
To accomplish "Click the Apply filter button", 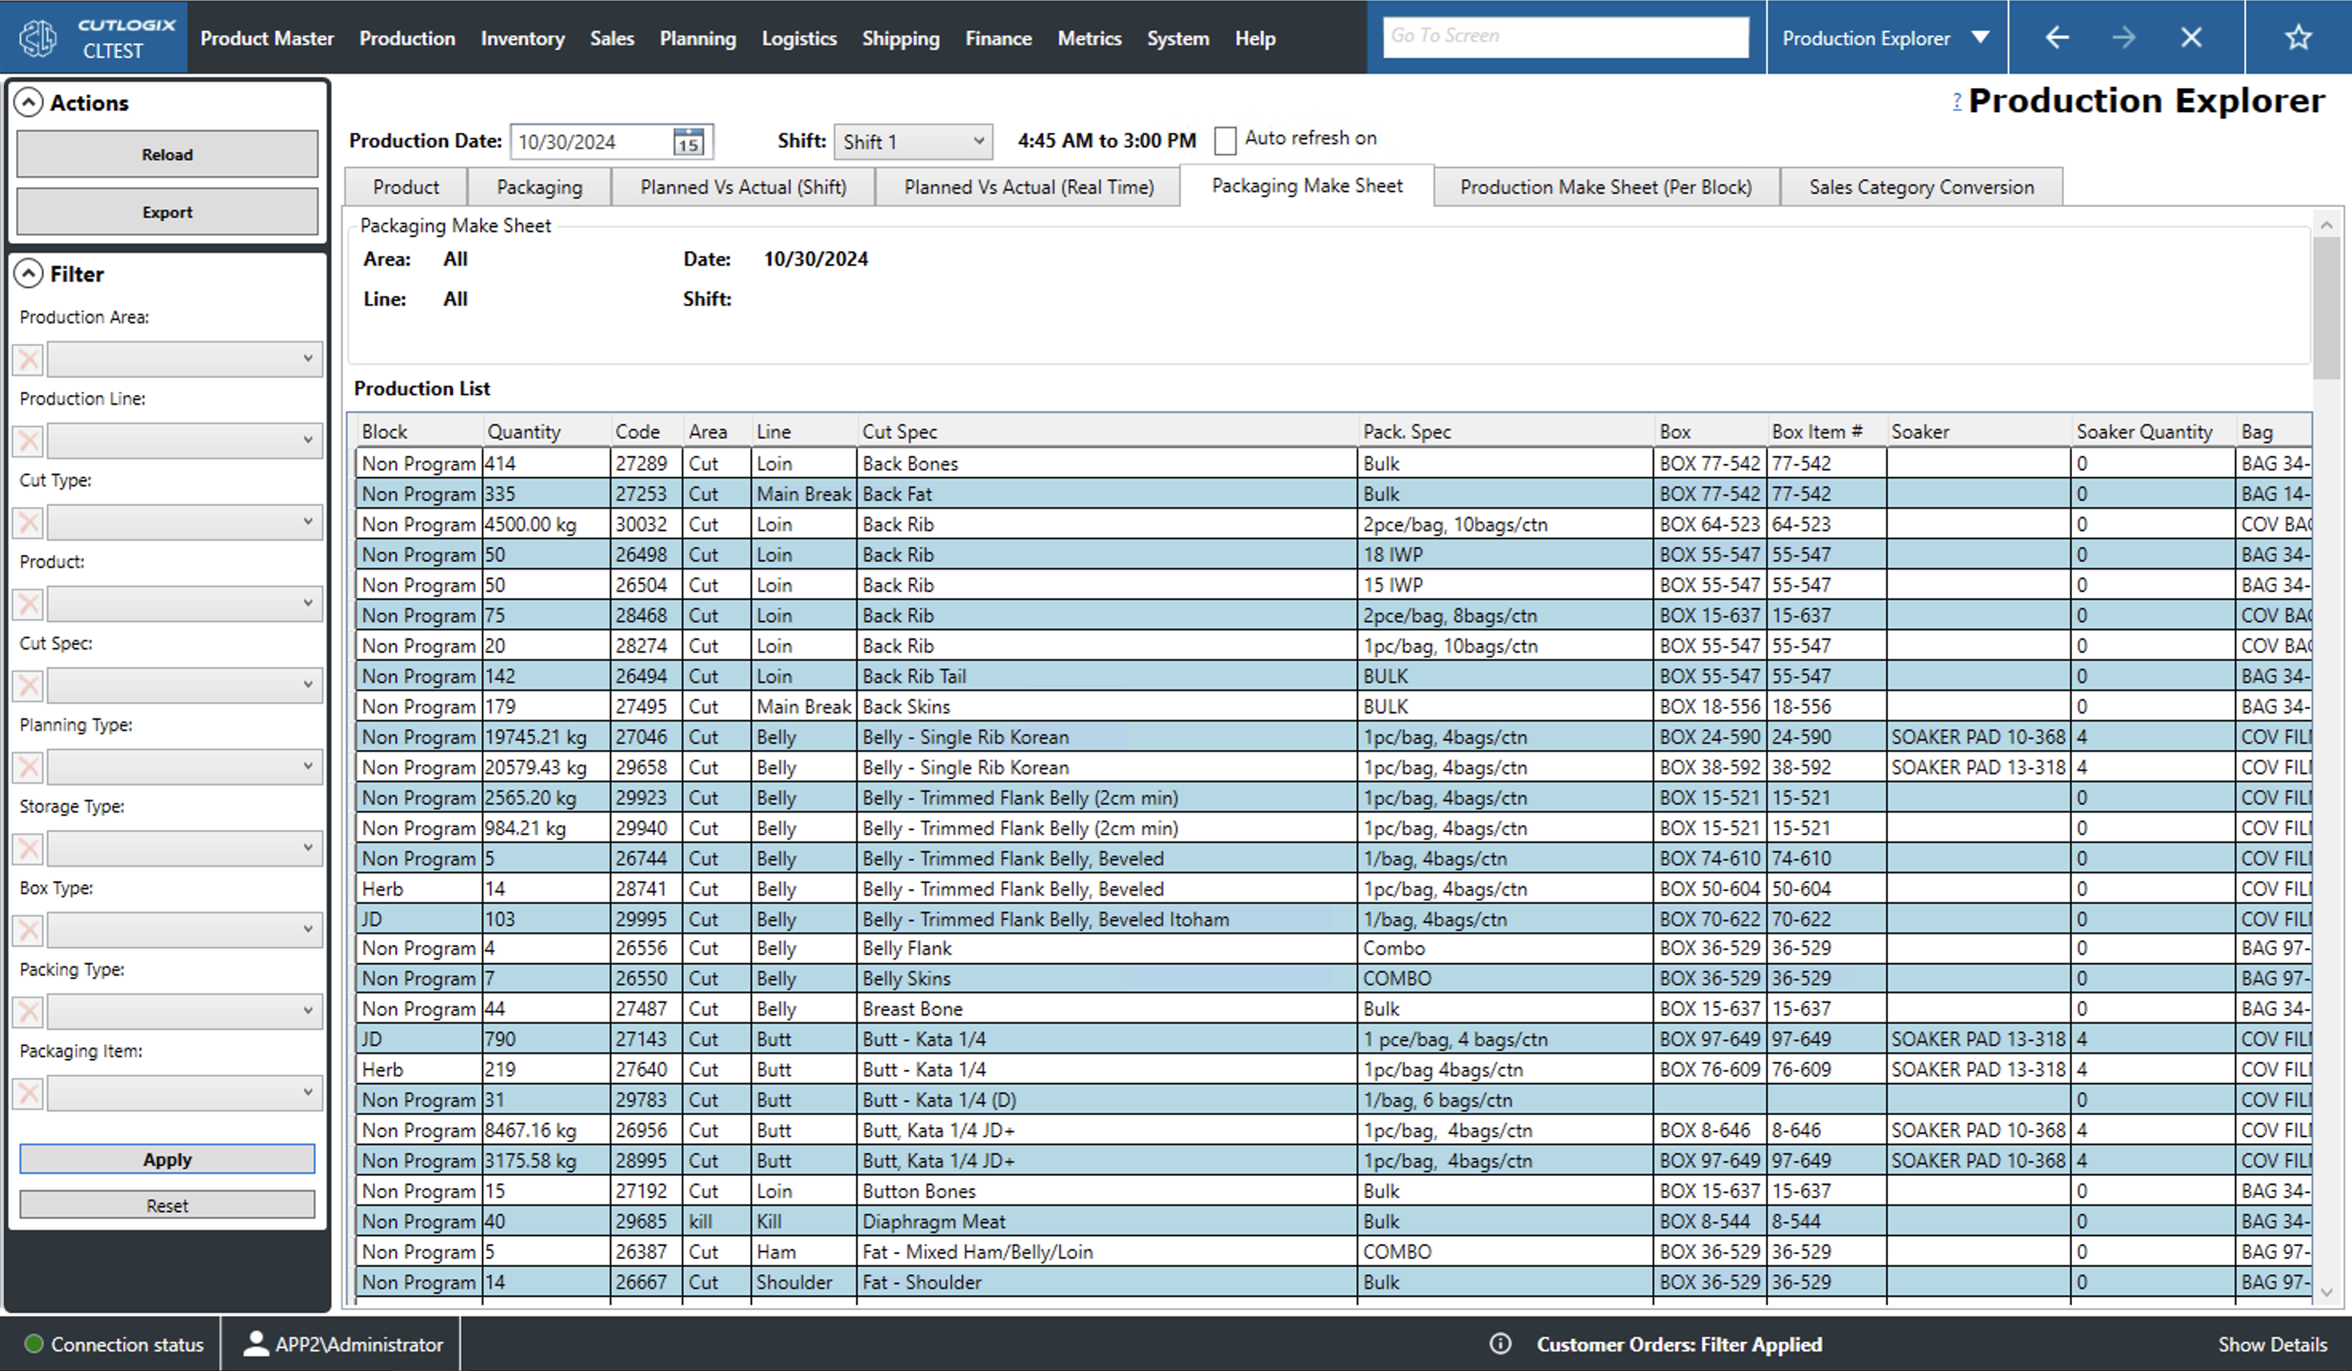I will pyautogui.click(x=167, y=1159).
